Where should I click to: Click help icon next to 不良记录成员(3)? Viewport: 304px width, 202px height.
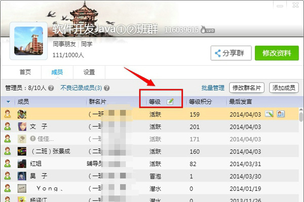(106, 88)
